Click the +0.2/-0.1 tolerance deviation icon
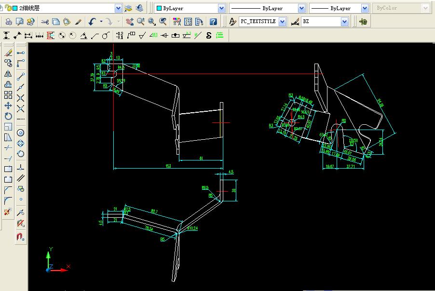The image size is (435, 291). [x=120, y=36]
